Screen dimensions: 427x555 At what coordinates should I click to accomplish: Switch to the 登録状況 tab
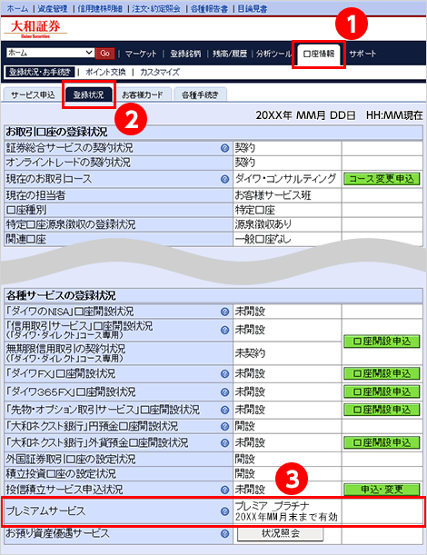(88, 94)
